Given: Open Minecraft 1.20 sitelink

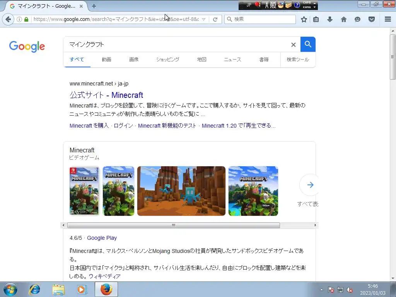Looking at the screenshot, I should click(x=239, y=126).
